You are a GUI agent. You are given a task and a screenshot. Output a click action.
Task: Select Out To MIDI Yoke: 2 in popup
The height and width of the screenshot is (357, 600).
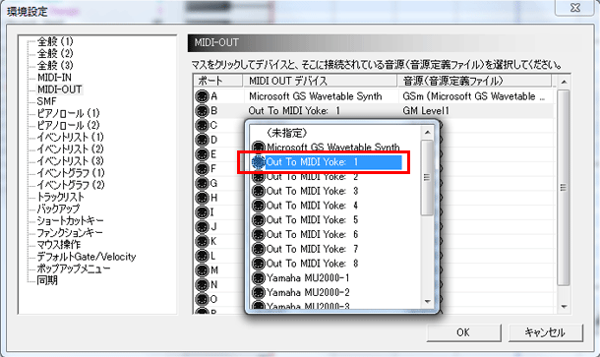(312, 176)
